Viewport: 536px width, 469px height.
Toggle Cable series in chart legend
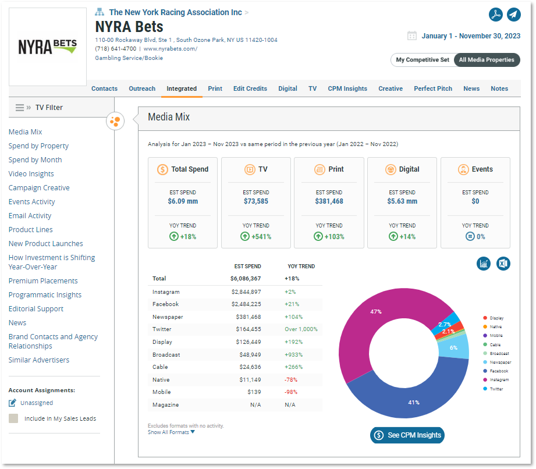coord(492,344)
